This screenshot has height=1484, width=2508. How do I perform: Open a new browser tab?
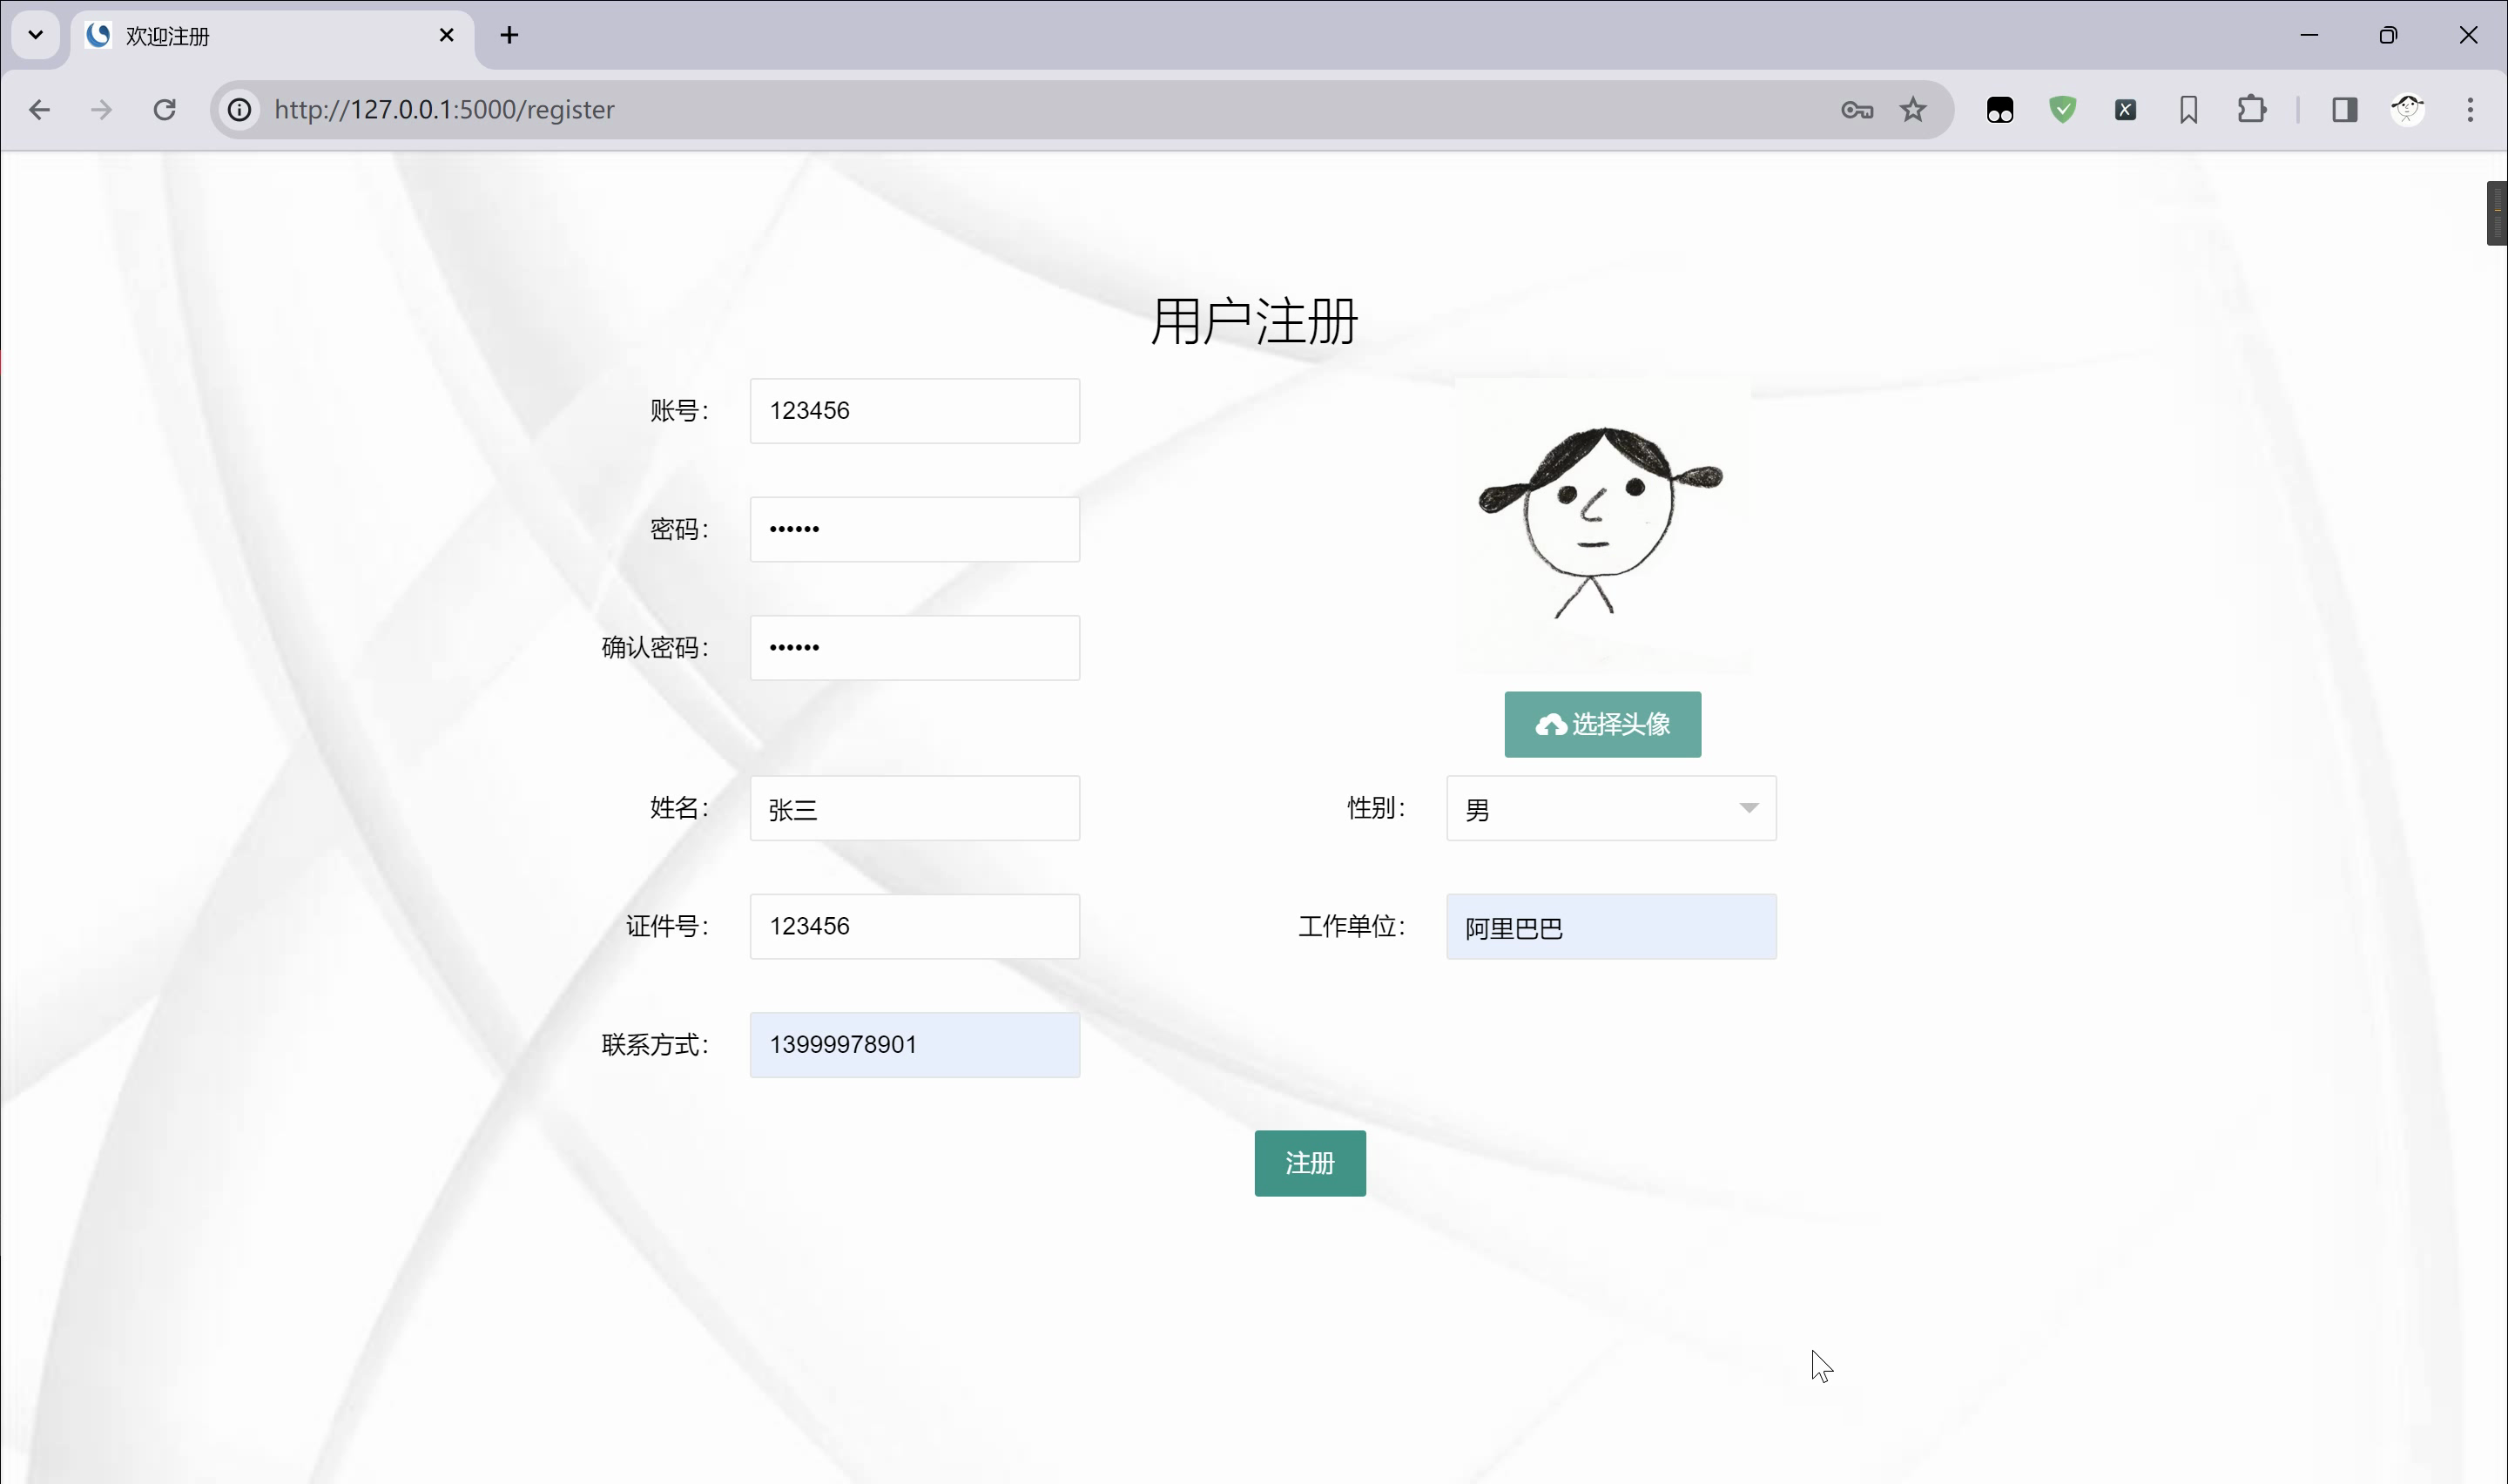pos(509,36)
